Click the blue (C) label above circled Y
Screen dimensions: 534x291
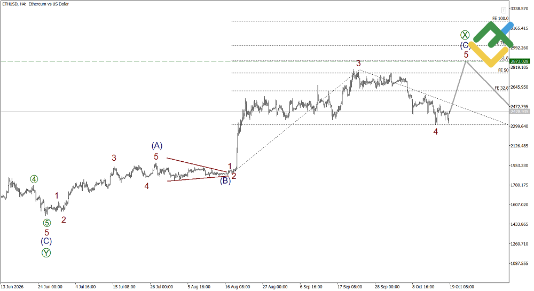pyautogui.click(x=46, y=241)
